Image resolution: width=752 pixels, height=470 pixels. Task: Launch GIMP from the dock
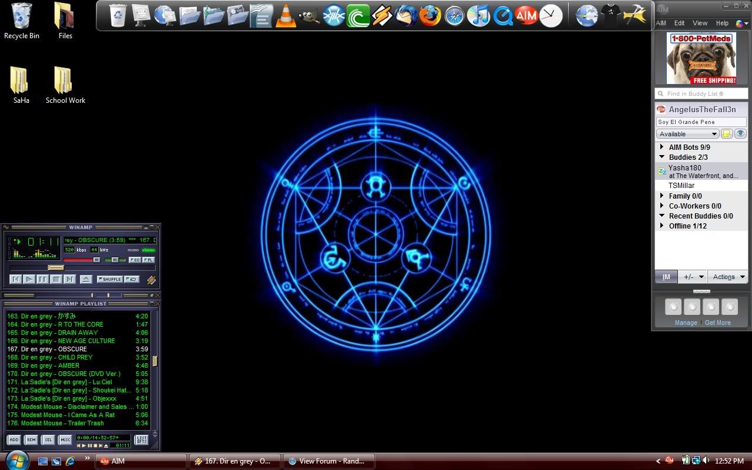coord(309,16)
